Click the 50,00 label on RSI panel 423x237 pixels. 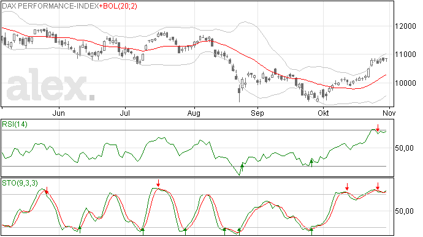click(404, 148)
